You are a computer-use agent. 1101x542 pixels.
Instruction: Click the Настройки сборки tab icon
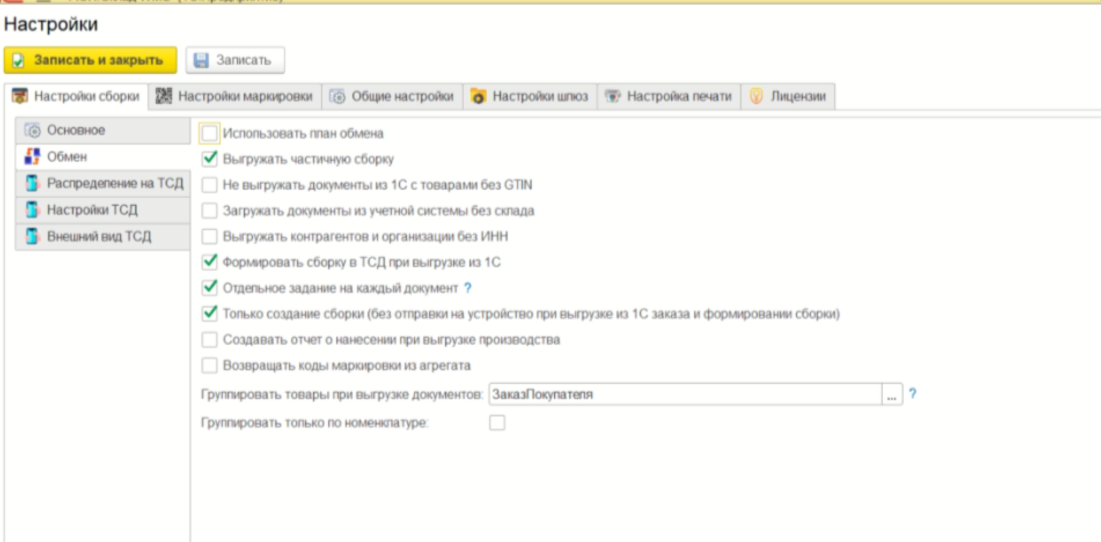pyautogui.click(x=20, y=96)
